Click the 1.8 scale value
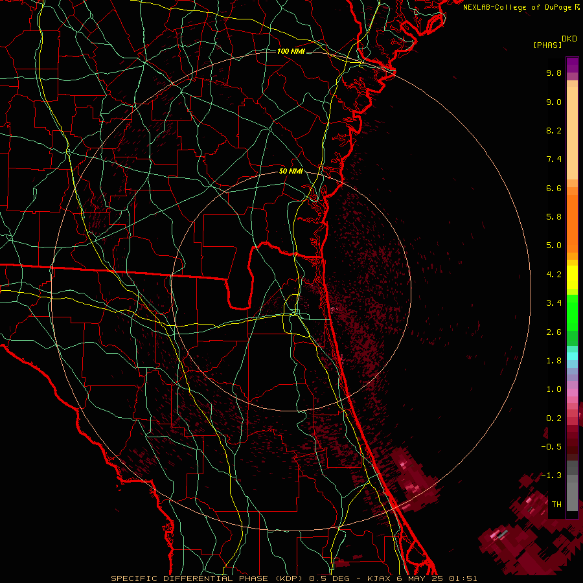 (554, 361)
